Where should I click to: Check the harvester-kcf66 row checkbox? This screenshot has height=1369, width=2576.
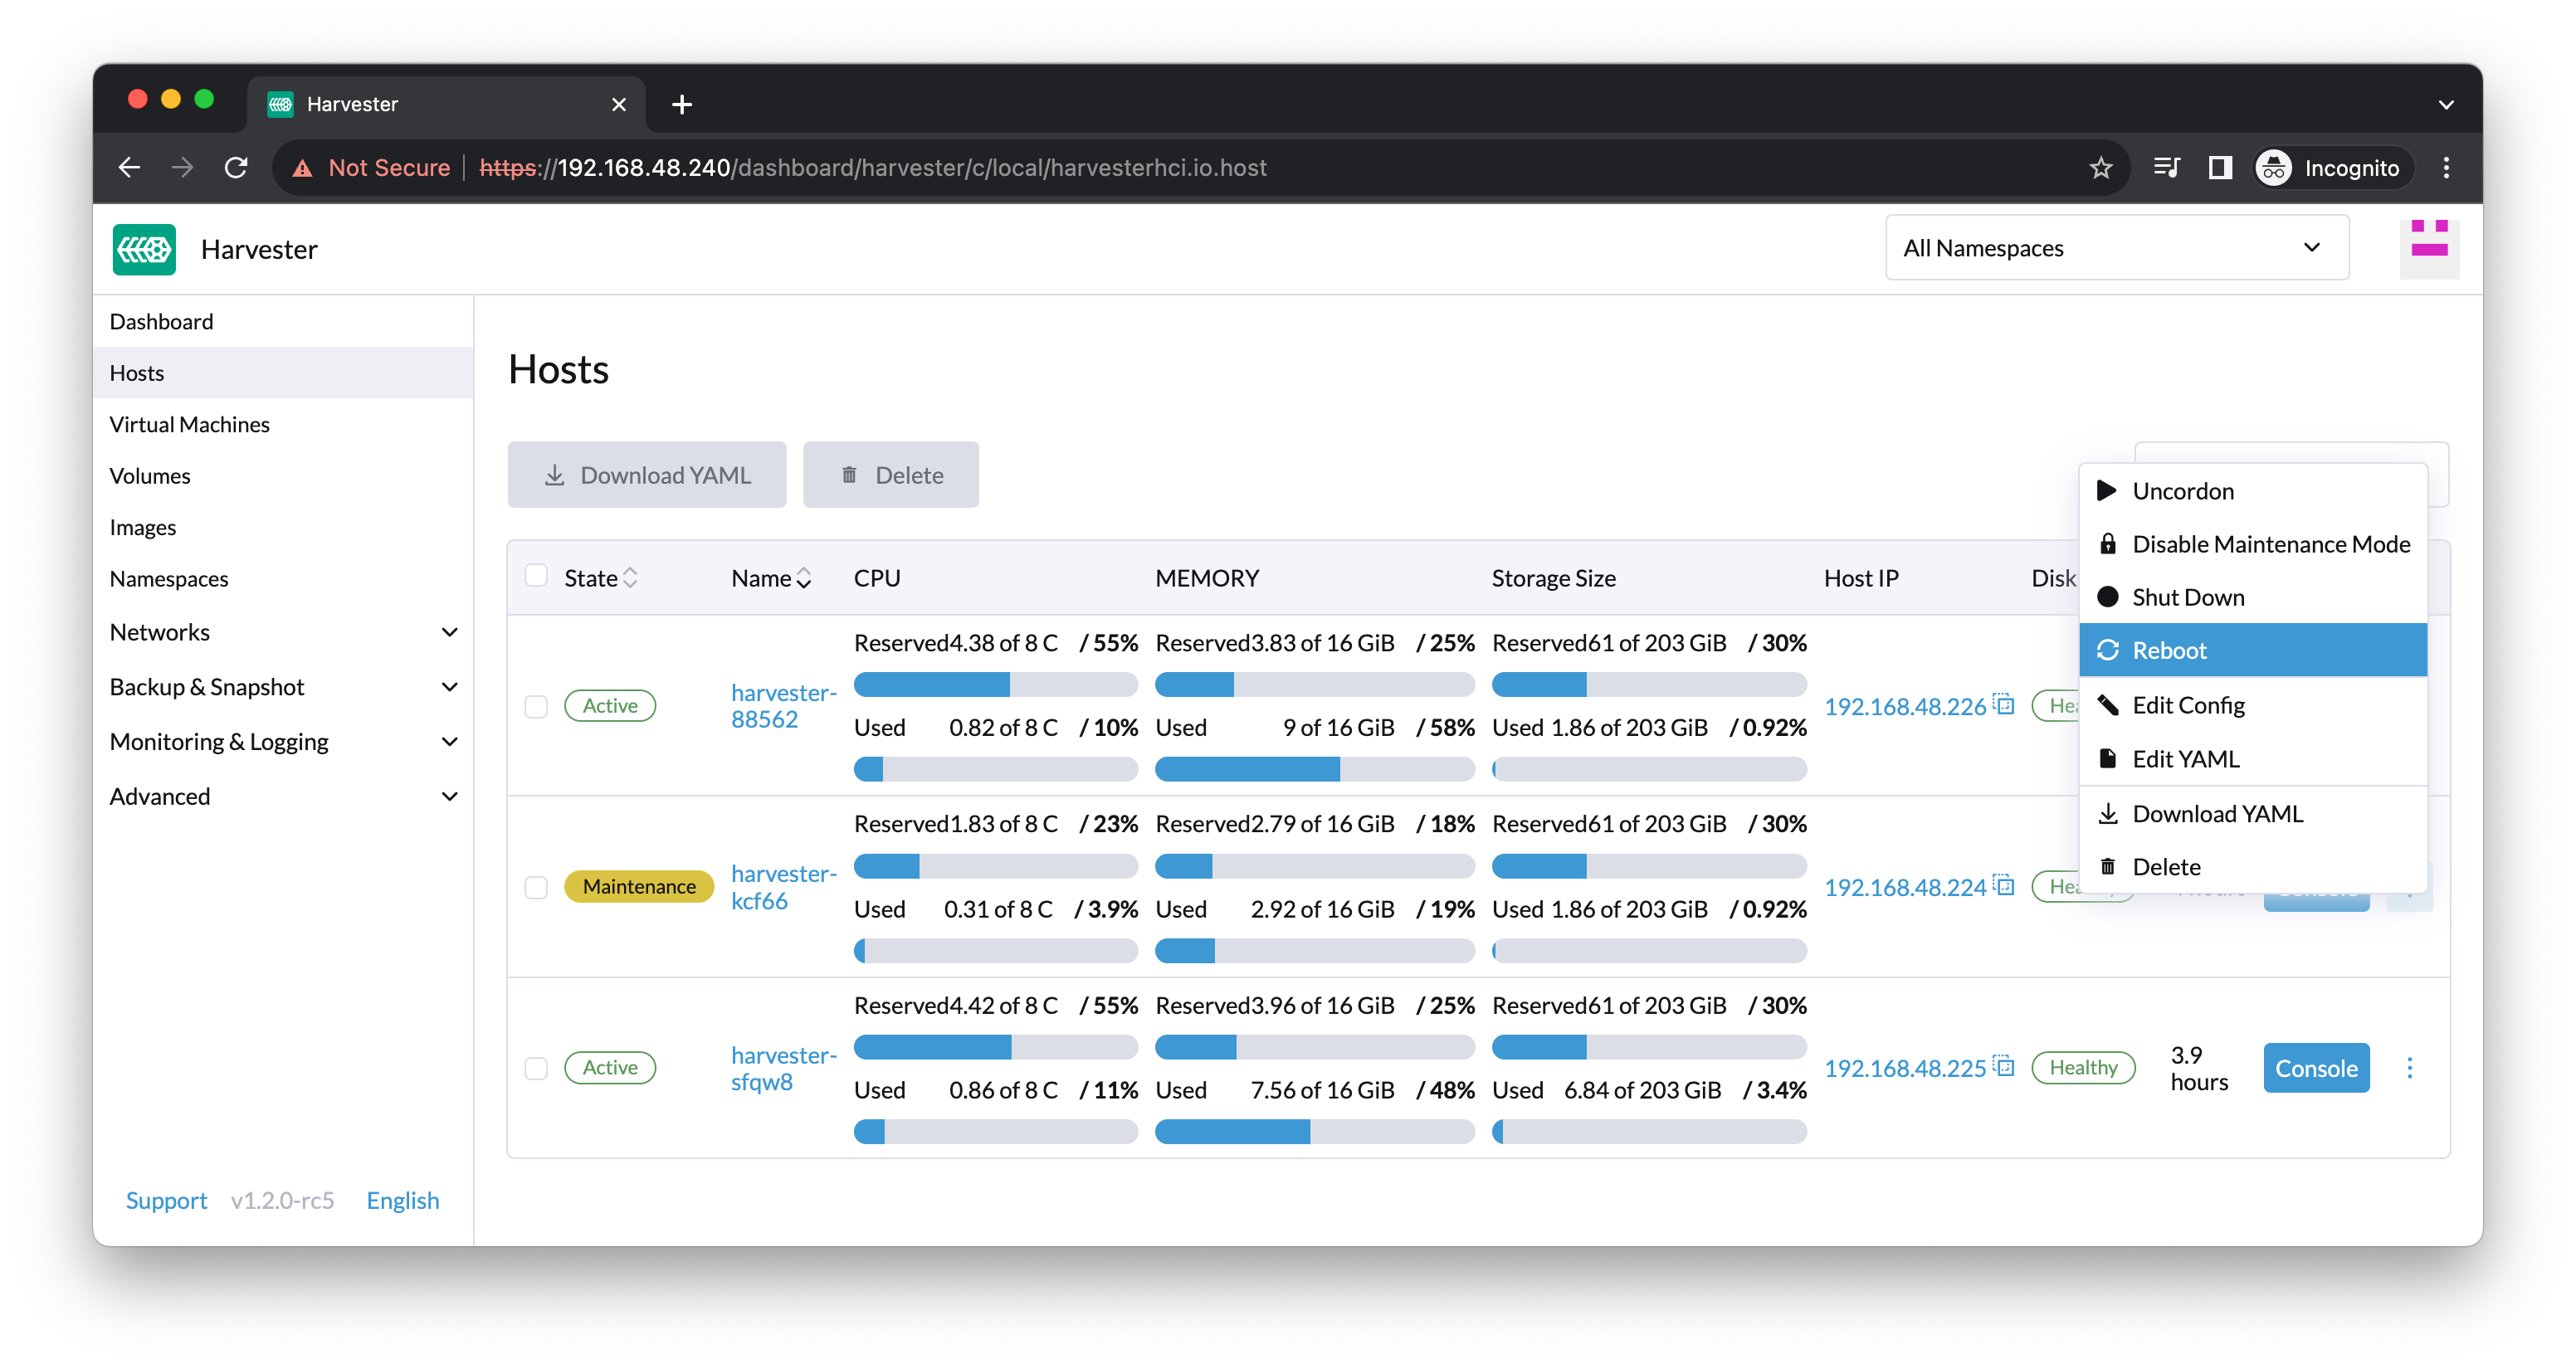[x=536, y=888]
